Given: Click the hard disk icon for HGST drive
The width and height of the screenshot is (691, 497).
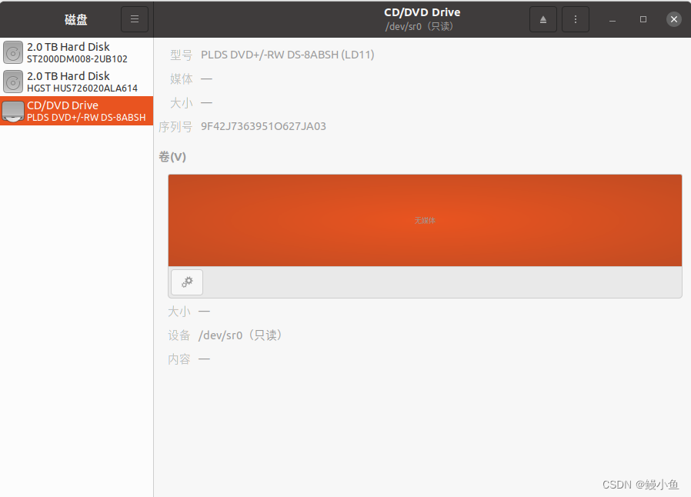Looking at the screenshot, I should coord(13,82).
